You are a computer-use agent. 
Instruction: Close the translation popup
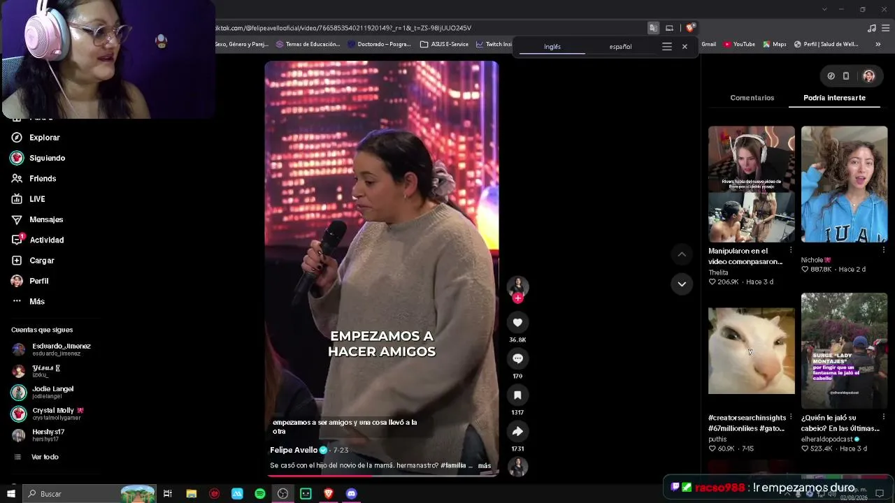click(x=685, y=47)
